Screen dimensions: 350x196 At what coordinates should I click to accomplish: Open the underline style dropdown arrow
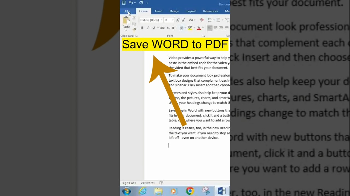pyautogui.click(x=158, y=28)
